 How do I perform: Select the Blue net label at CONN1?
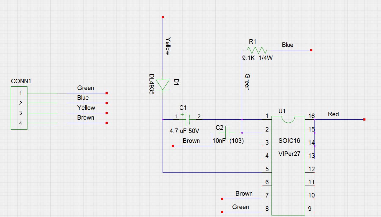tap(83, 98)
